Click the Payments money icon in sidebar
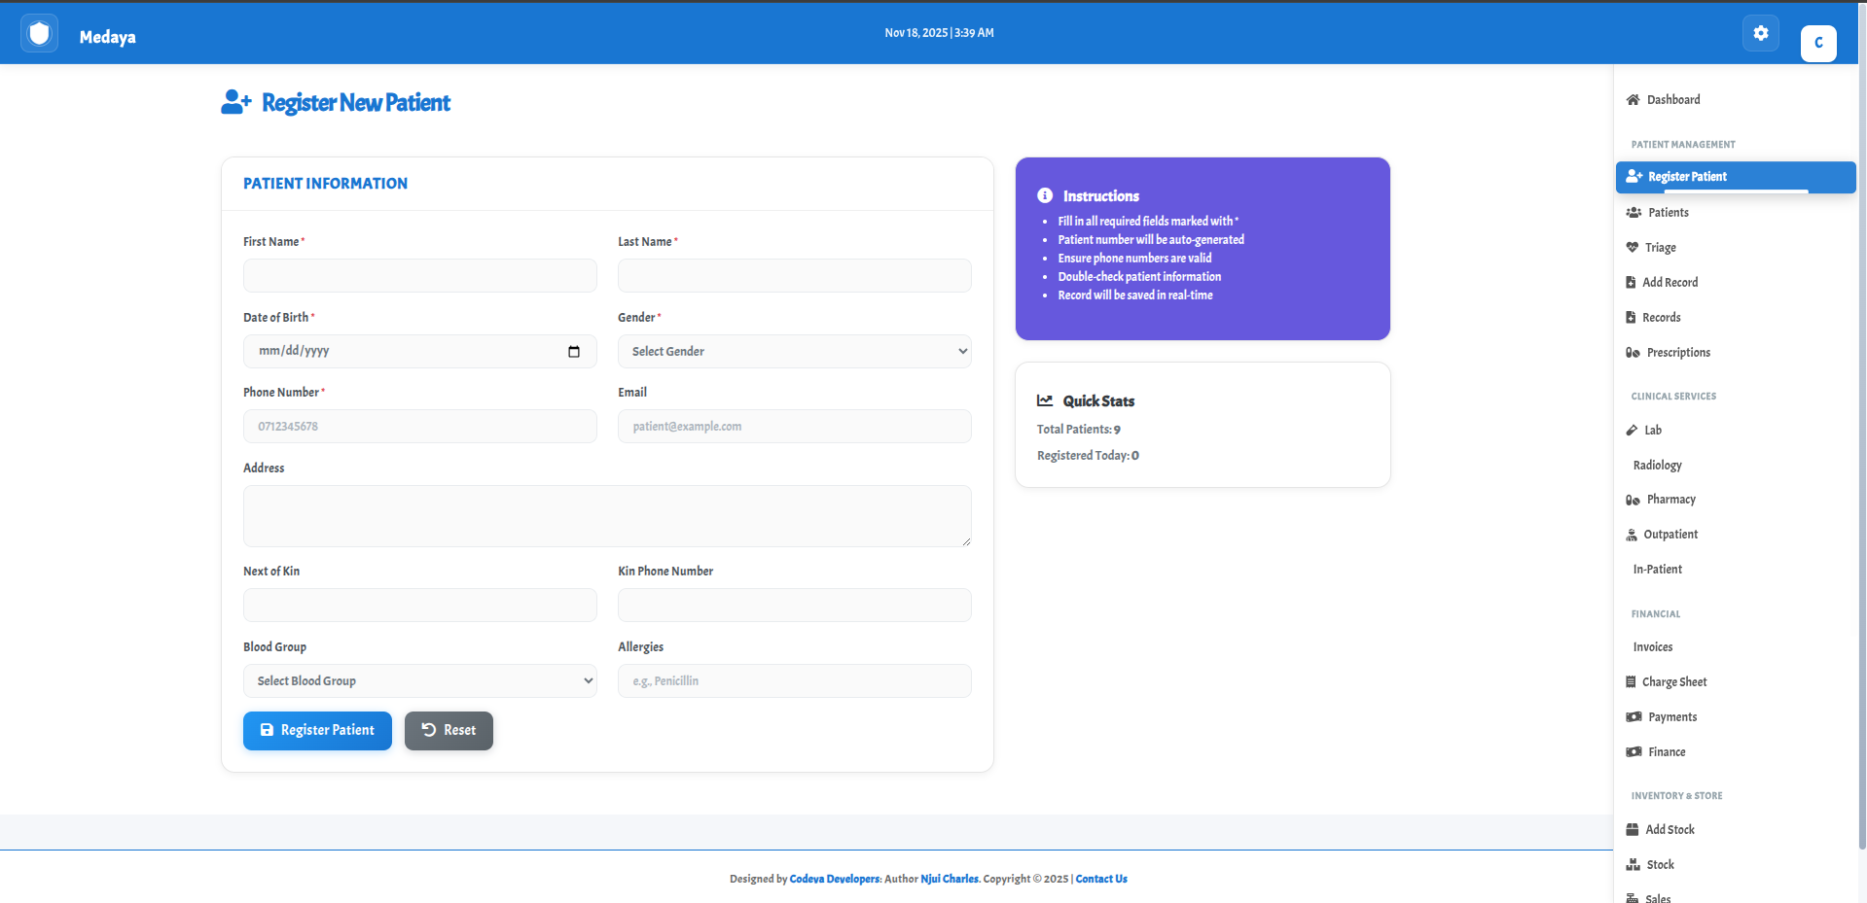 tap(1634, 717)
